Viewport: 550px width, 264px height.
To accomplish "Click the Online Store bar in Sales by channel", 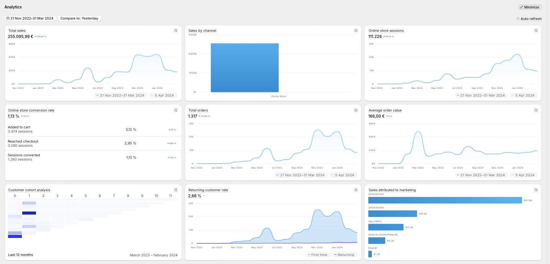I will [x=245, y=67].
